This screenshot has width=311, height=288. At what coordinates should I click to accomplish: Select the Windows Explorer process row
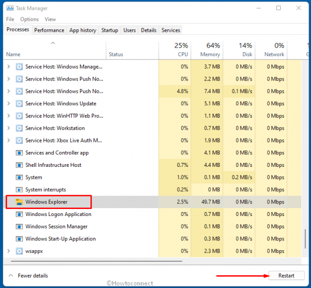[x=152, y=202]
